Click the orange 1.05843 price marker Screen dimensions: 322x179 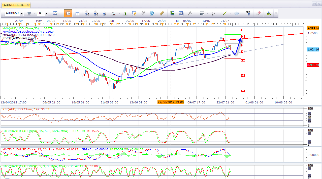click(x=314, y=28)
